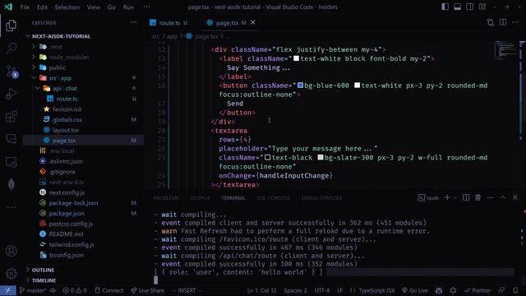This screenshot has height=296, width=526.
Task: Open Run and Debug view
Action: pos(11,94)
